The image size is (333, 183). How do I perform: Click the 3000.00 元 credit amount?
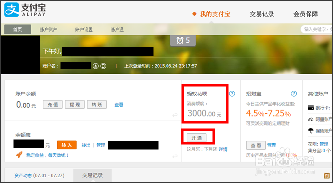[205, 113]
